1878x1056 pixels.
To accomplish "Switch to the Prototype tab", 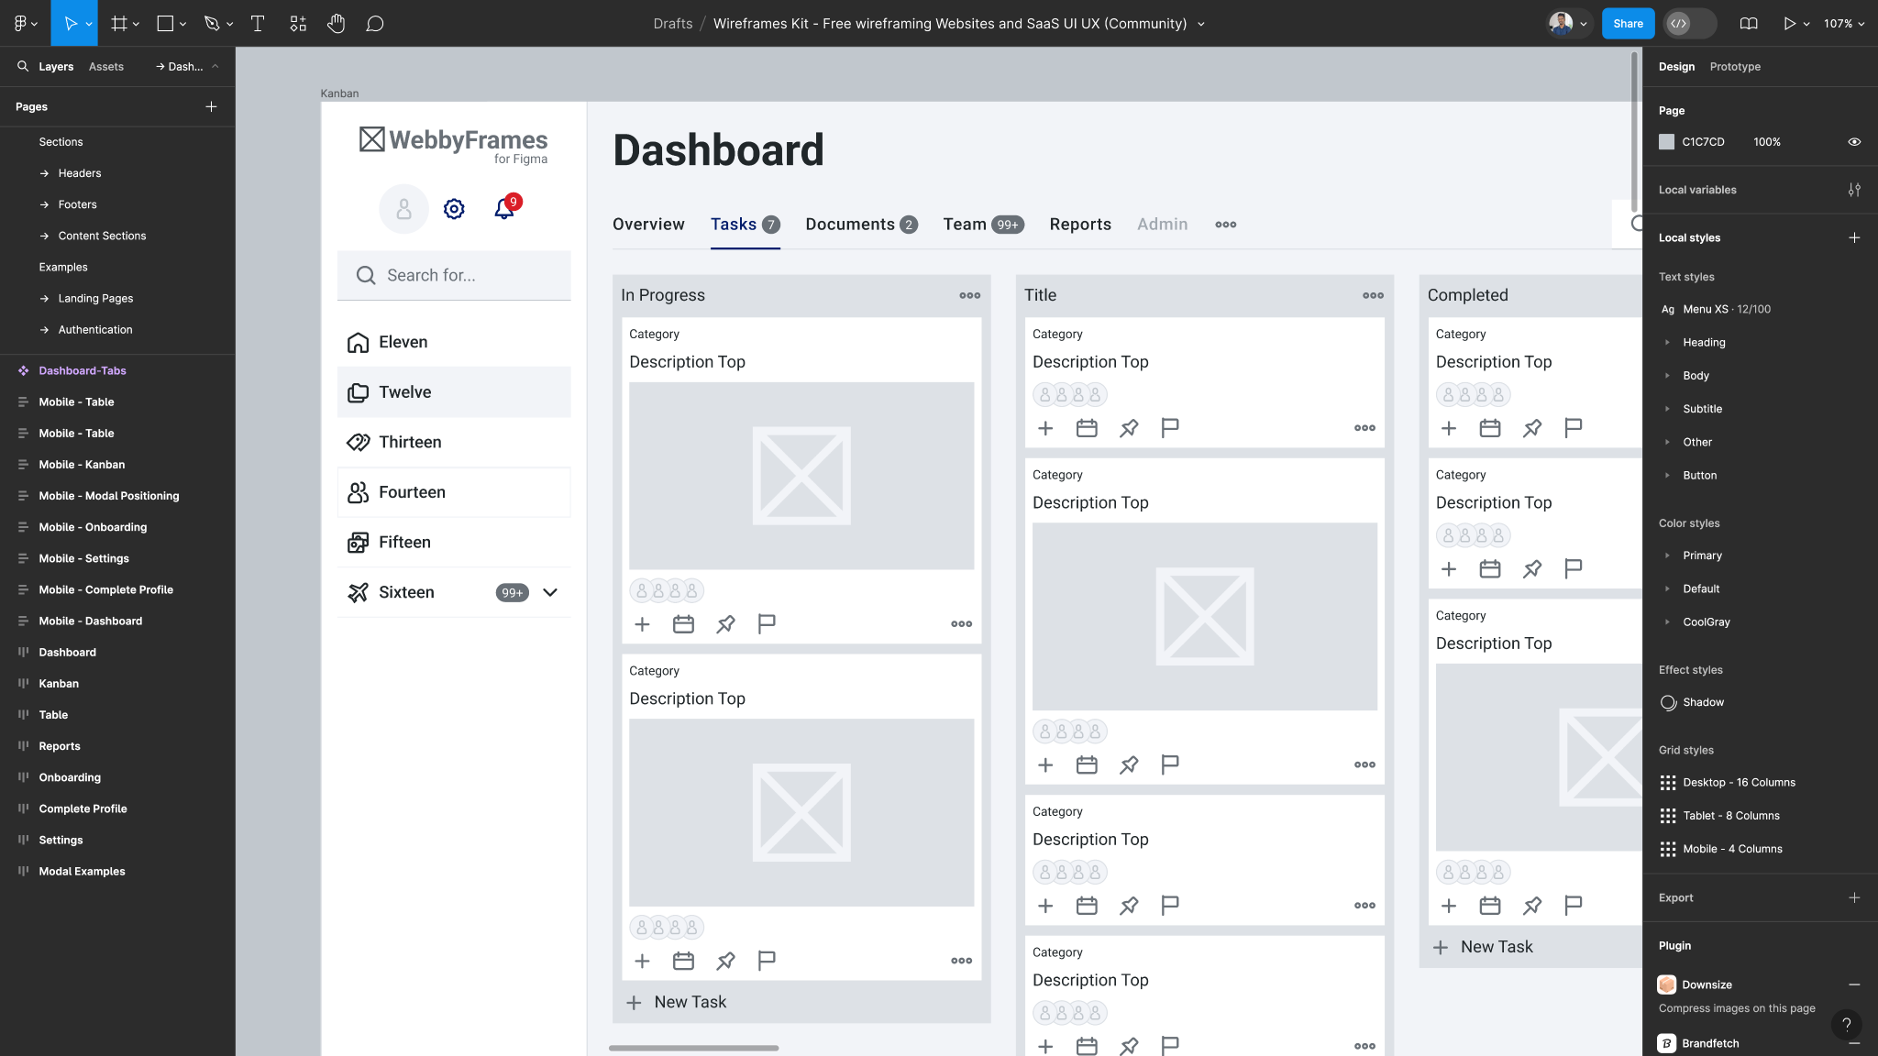I will point(1734,67).
